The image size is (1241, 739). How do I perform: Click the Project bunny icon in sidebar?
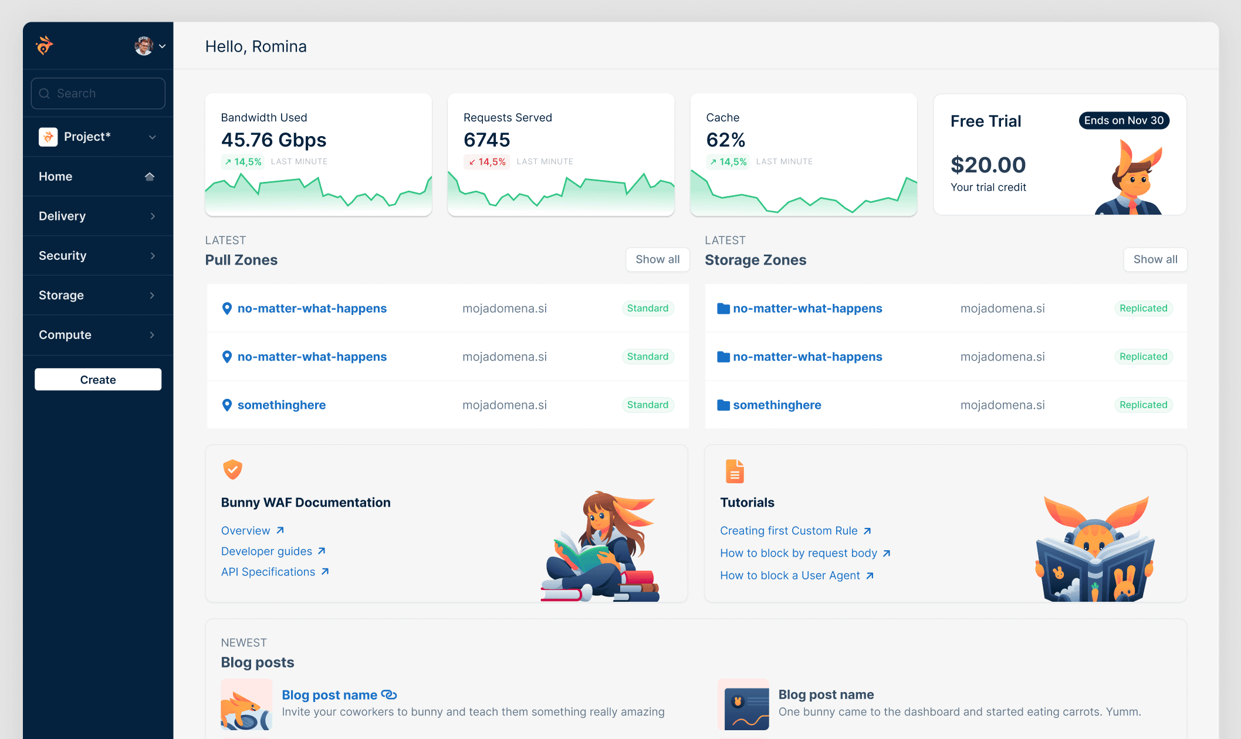click(48, 137)
